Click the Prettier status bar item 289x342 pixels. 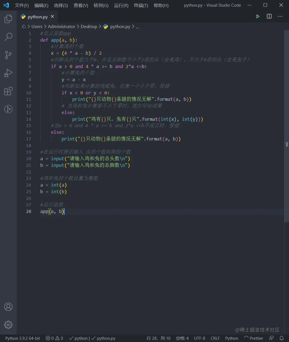(253, 338)
